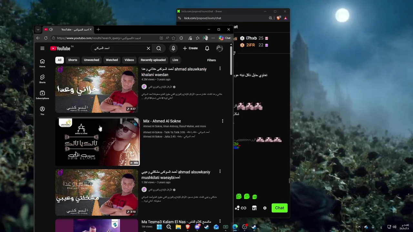The width and height of the screenshot is (413, 232).
Task: Open more options for Mushkilati Waeaybi video
Action: coord(220,171)
